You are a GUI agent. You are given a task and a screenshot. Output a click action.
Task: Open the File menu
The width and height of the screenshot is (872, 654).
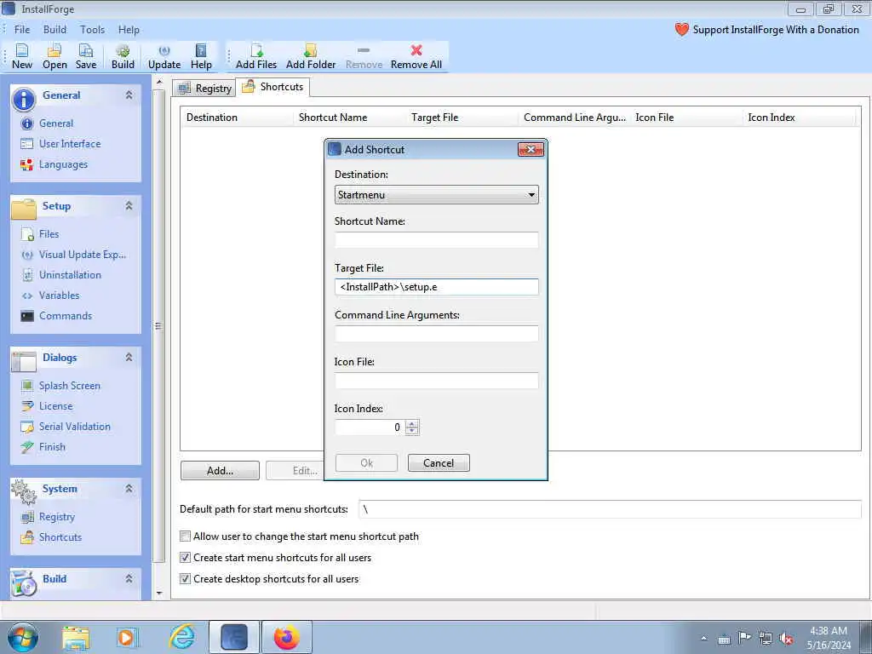[22, 30]
